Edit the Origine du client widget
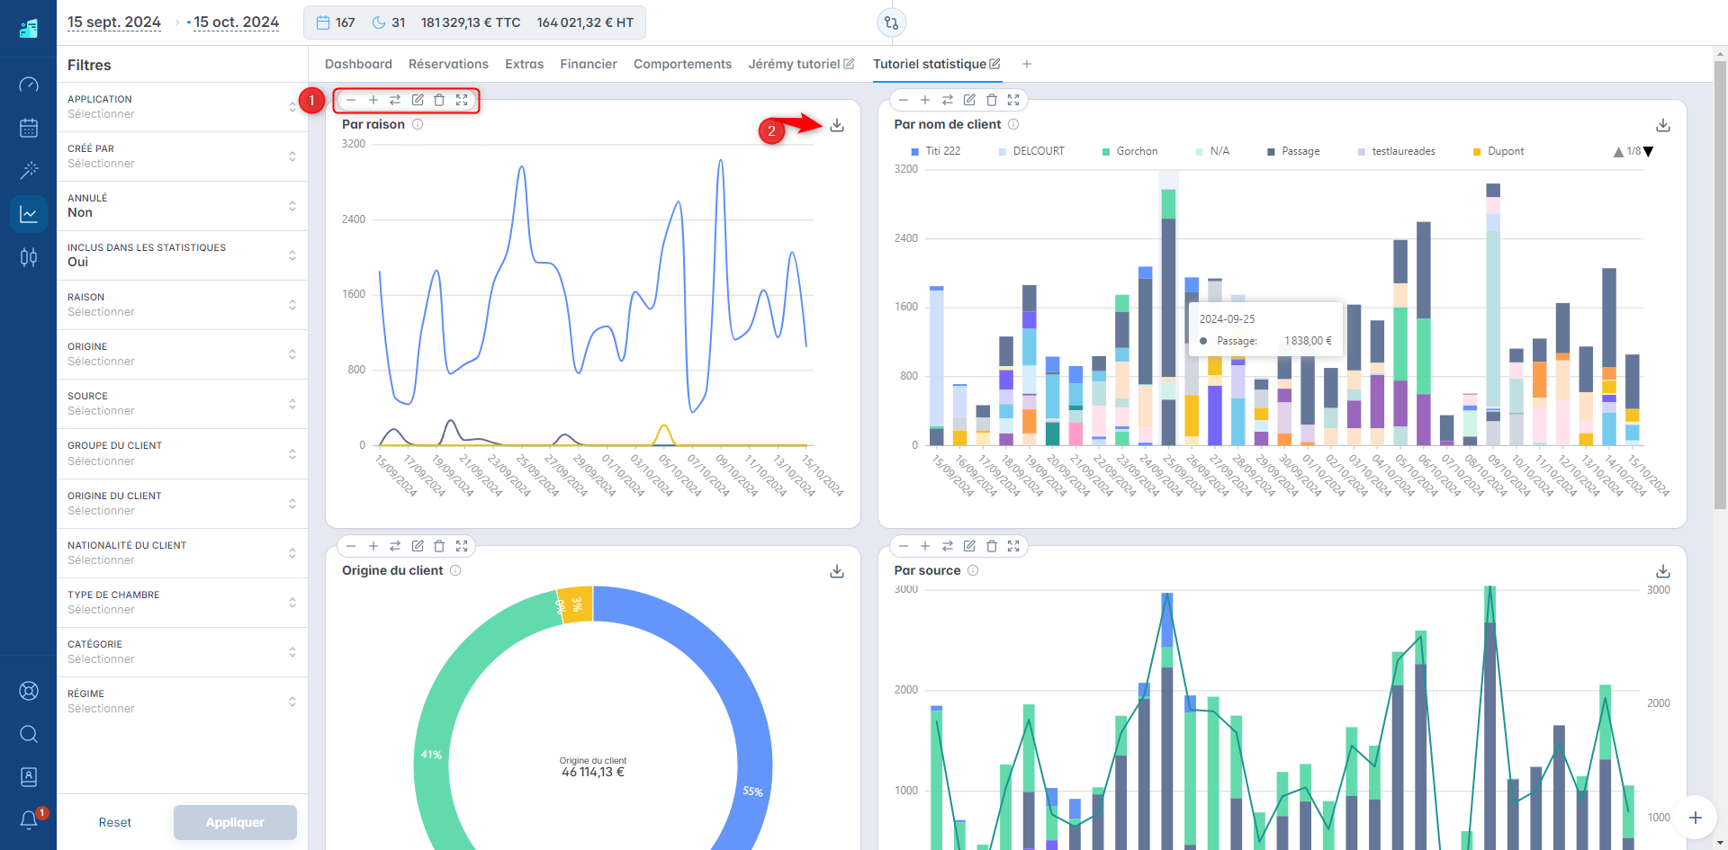This screenshot has height=850, width=1728. (418, 546)
